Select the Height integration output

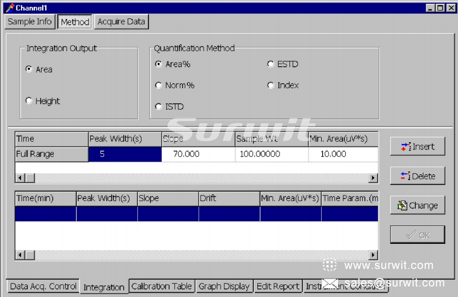pyautogui.click(x=29, y=101)
